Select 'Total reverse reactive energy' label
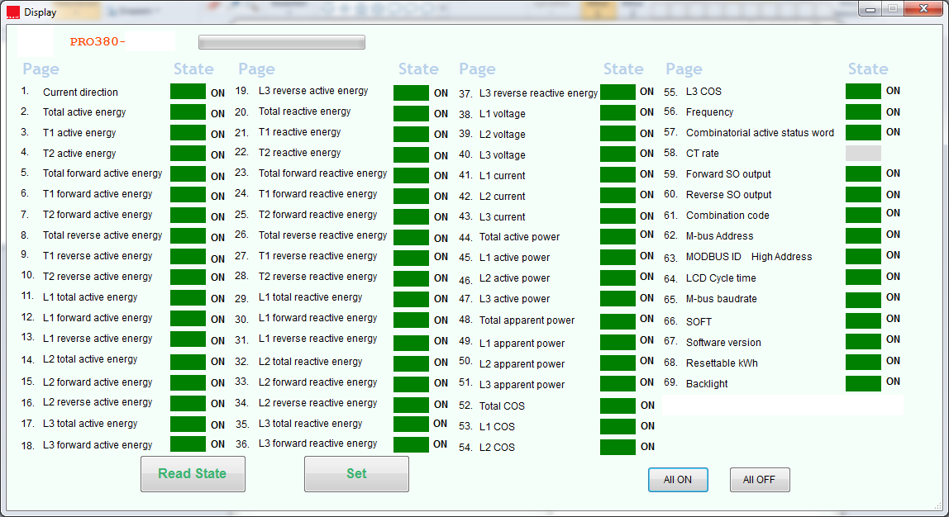Screen dimensions: 949x517 coord(322,235)
